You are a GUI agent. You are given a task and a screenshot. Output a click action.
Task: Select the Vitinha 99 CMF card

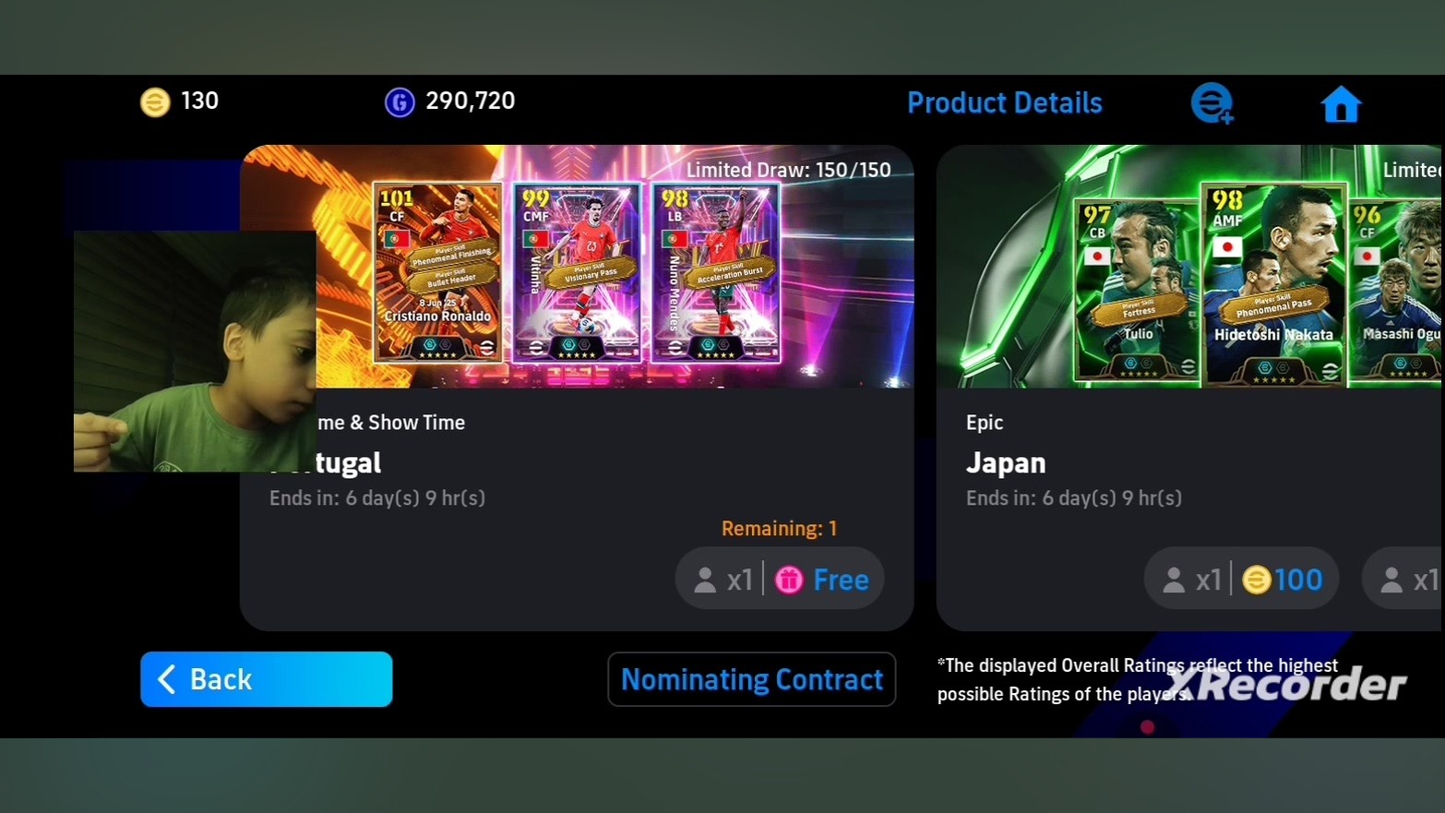[x=577, y=272]
